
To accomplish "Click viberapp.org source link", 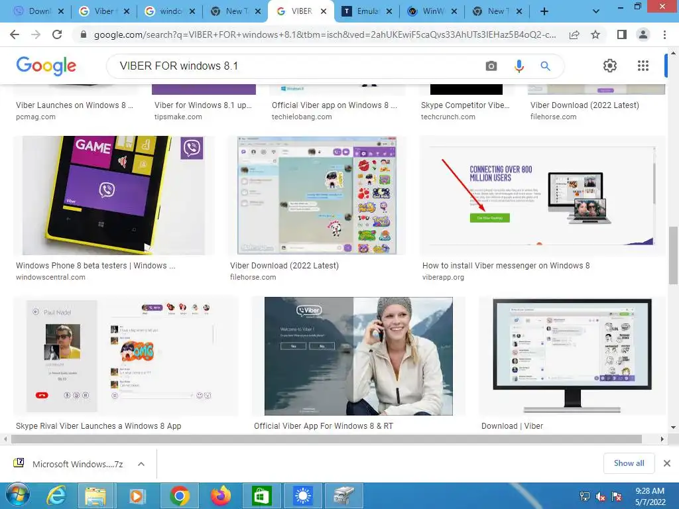I will (443, 277).
